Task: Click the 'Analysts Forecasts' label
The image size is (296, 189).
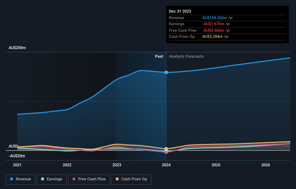Action: point(186,56)
